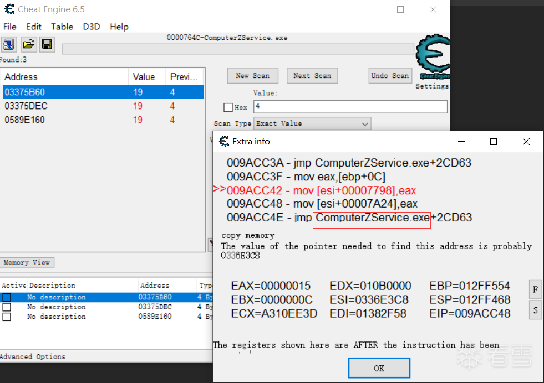Click the EIP=009ACC48 register value
The width and height of the screenshot is (544, 383).
(x=470, y=313)
